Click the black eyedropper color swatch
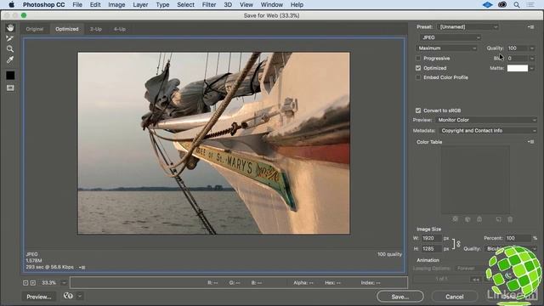The width and height of the screenshot is (544, 306). 10,76
